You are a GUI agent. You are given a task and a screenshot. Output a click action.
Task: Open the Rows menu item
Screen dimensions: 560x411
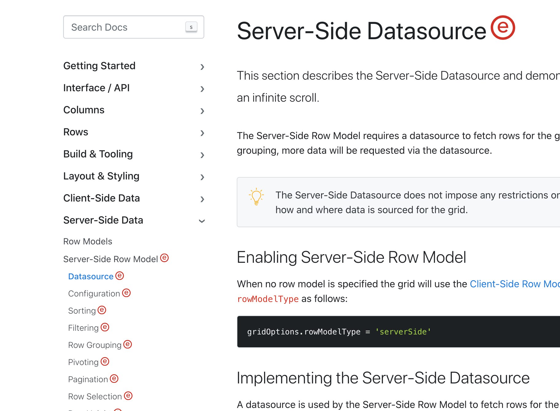76,132
